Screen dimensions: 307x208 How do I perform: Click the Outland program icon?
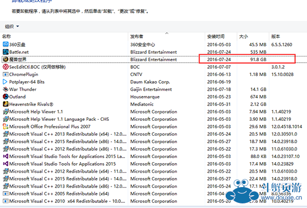pos(6,96)
